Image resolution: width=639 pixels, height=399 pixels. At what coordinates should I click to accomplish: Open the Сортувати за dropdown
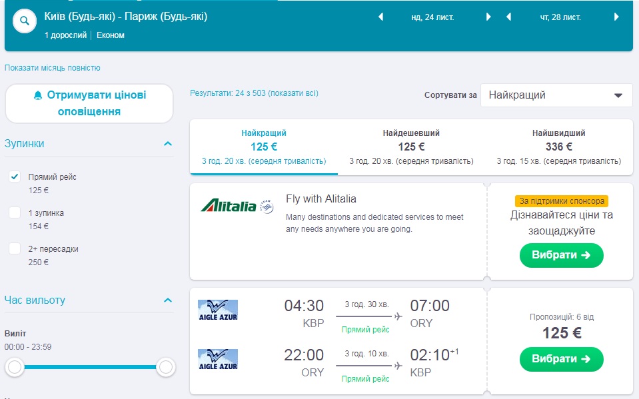click(x=556, y=95)
